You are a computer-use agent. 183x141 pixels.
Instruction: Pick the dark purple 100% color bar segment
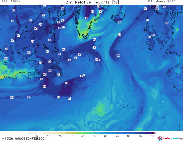(149, 133)
